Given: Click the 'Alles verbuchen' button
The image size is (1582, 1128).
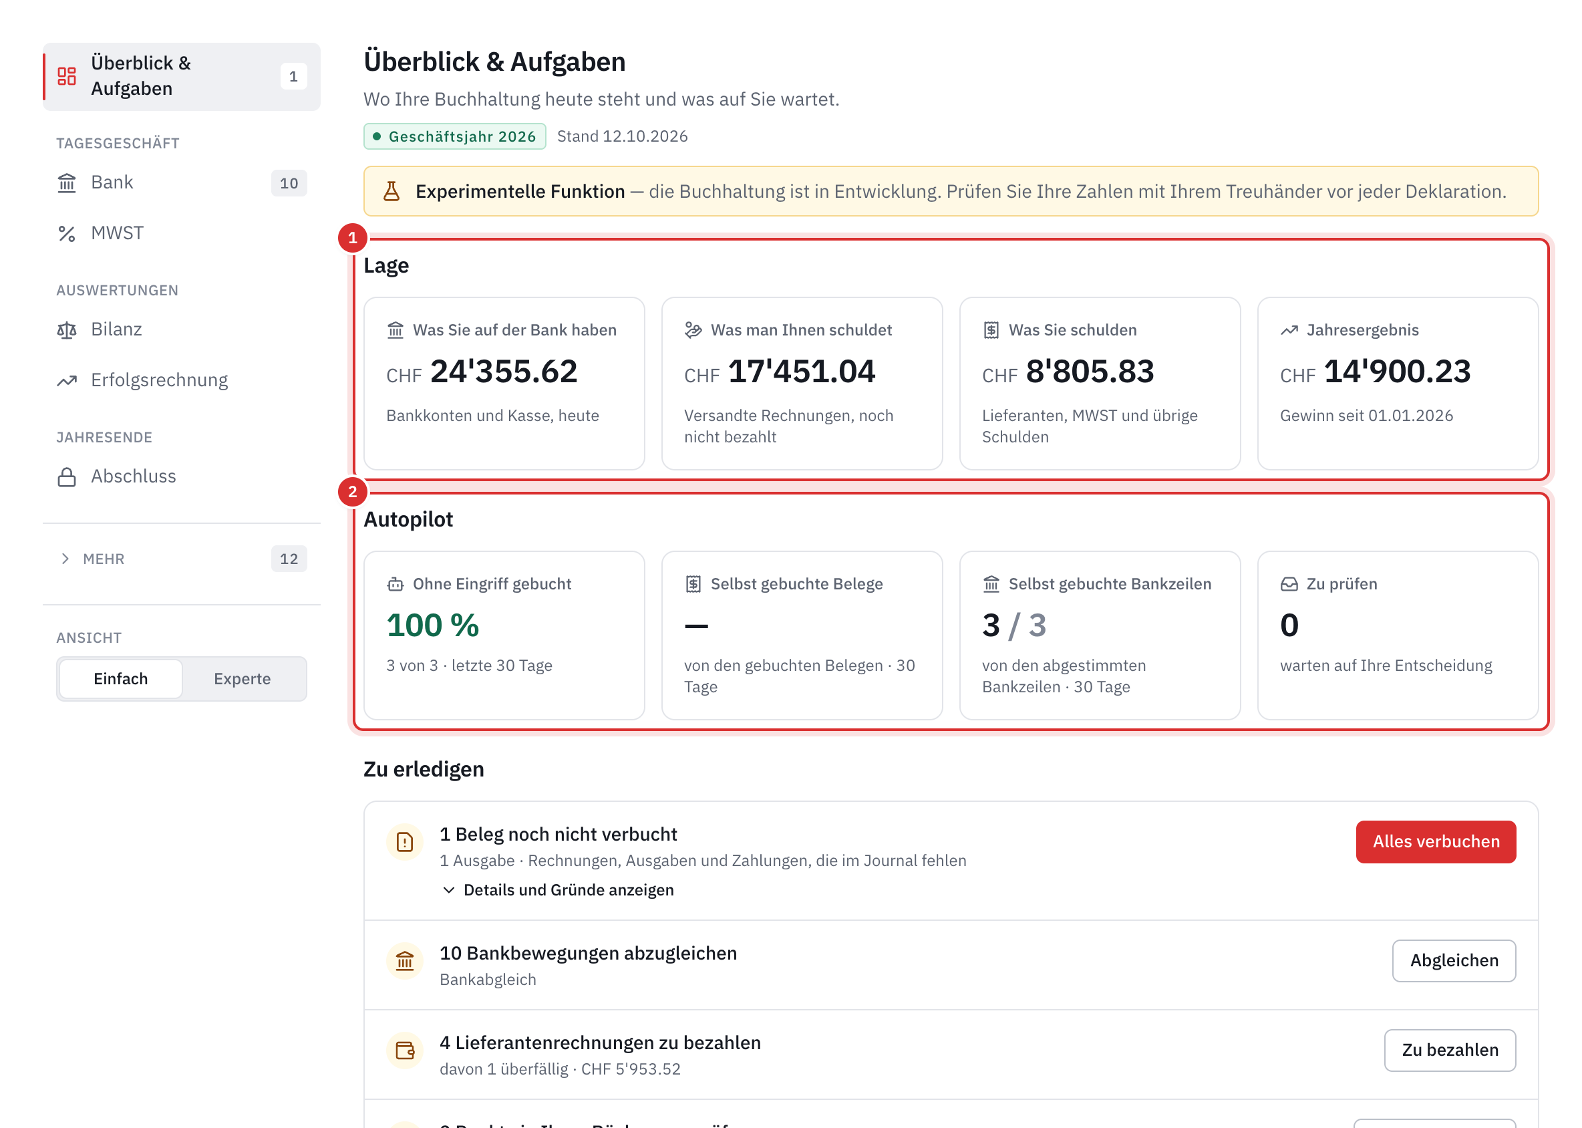Looking at the screenshot, I should click(x=1436, y=842).
